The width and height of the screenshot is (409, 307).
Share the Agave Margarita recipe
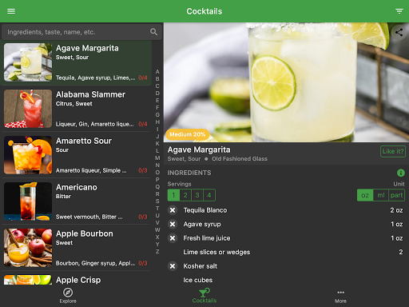[399, 33]
